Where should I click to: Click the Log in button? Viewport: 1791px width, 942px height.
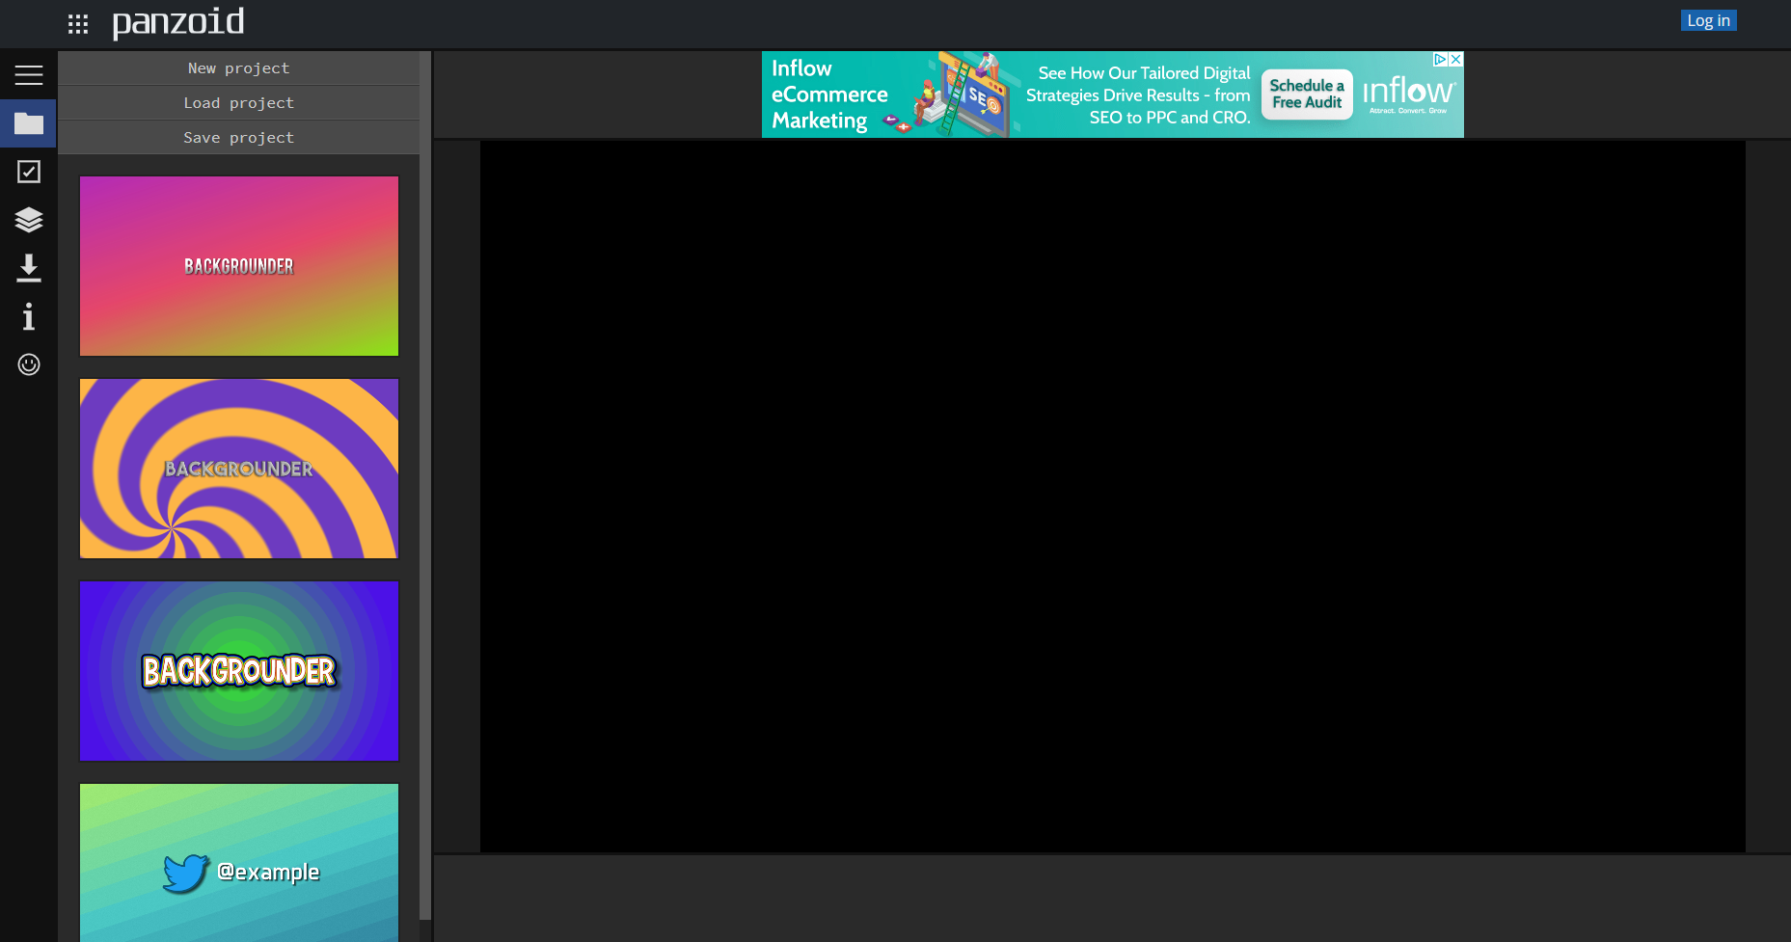pos(1708,20)
